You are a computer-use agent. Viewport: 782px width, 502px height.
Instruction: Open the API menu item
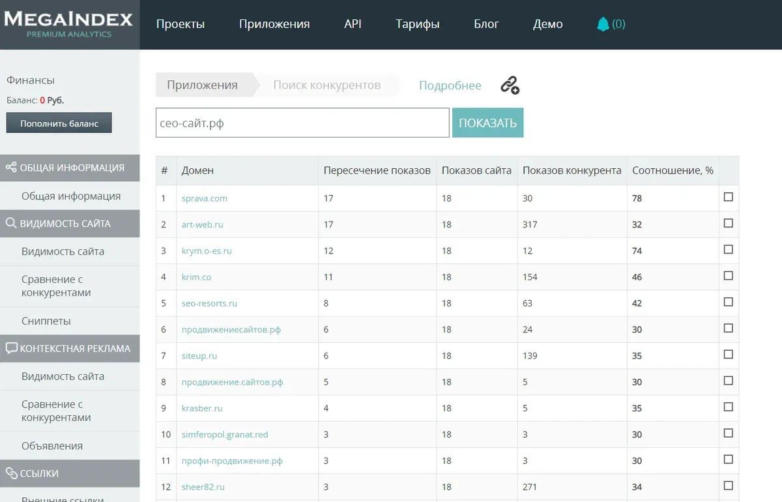(x=353, y=24)
